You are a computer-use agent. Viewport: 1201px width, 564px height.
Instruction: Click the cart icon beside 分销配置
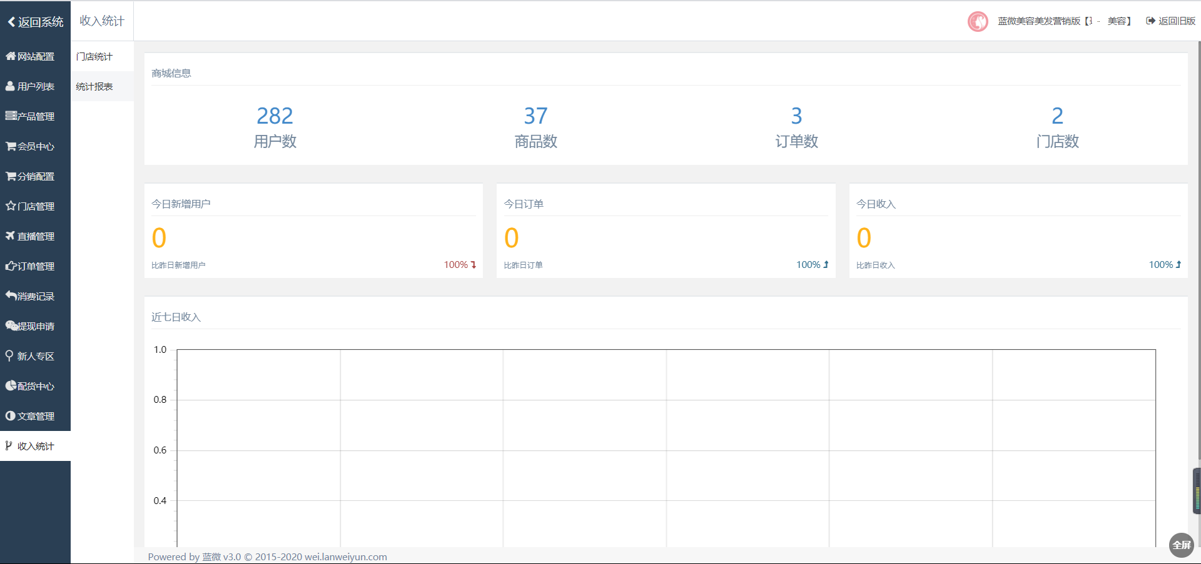(11, 176)
